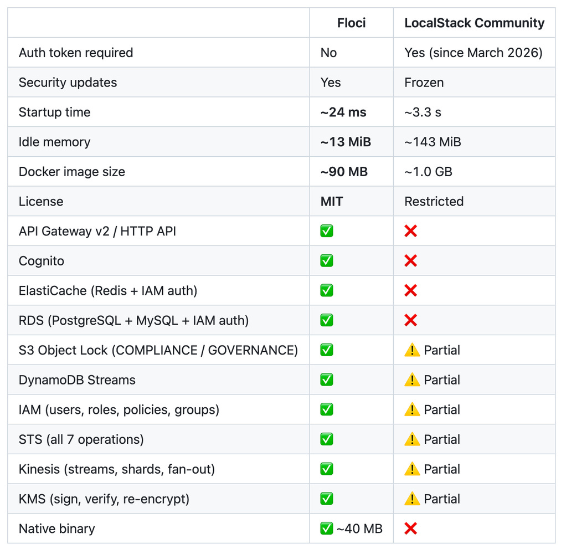This screenshot has width=561, height=554.
Task: Click 'Partial' text in the Kinesis row
Action: [442, 469]
